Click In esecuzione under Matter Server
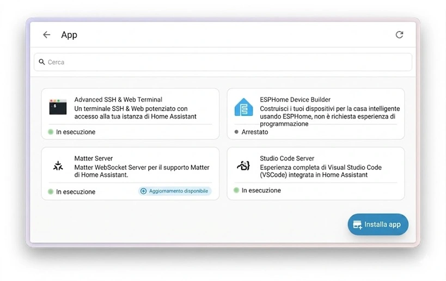The height and width of the screenshot is (281, 446). click(76, 192)
